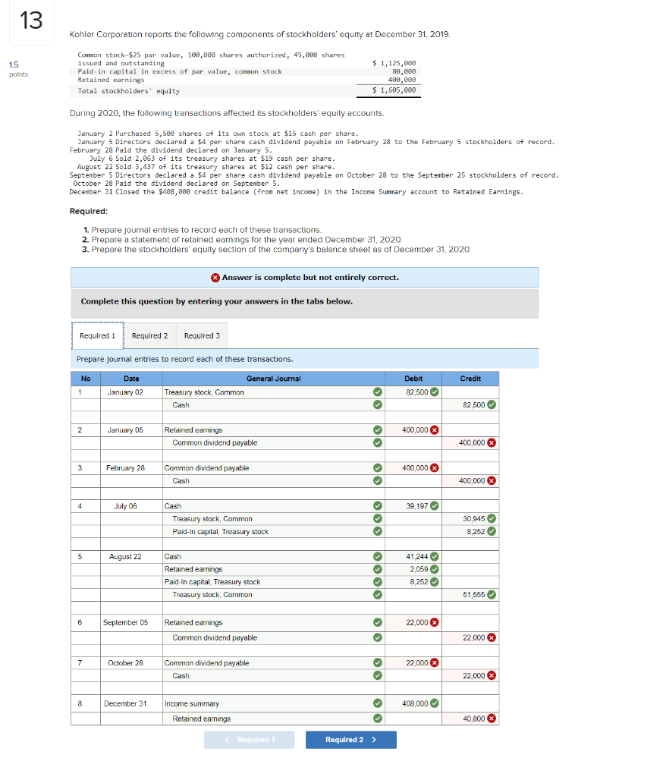Click the Debit column header
Viewport: 666px width, 777px height.
pyautogui.click(x=413, y=379)
